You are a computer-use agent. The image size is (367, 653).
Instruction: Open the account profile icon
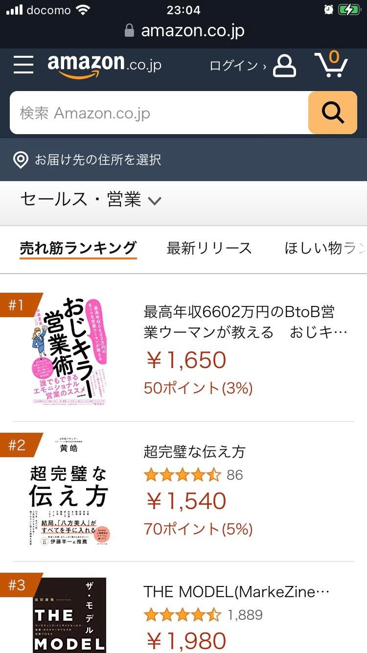[x=284, y=66]
